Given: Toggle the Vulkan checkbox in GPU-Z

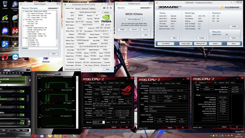Looking at the screenshot, I should click(x=76, y=65).
